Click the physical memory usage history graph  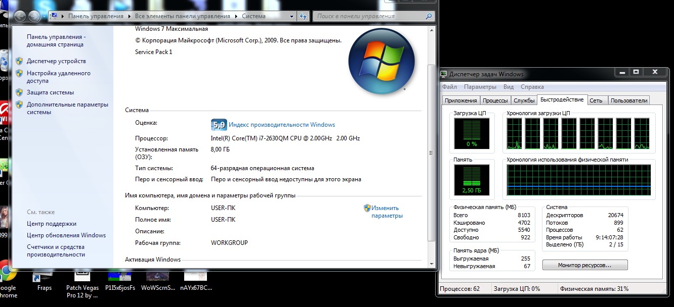click(578, 180)
